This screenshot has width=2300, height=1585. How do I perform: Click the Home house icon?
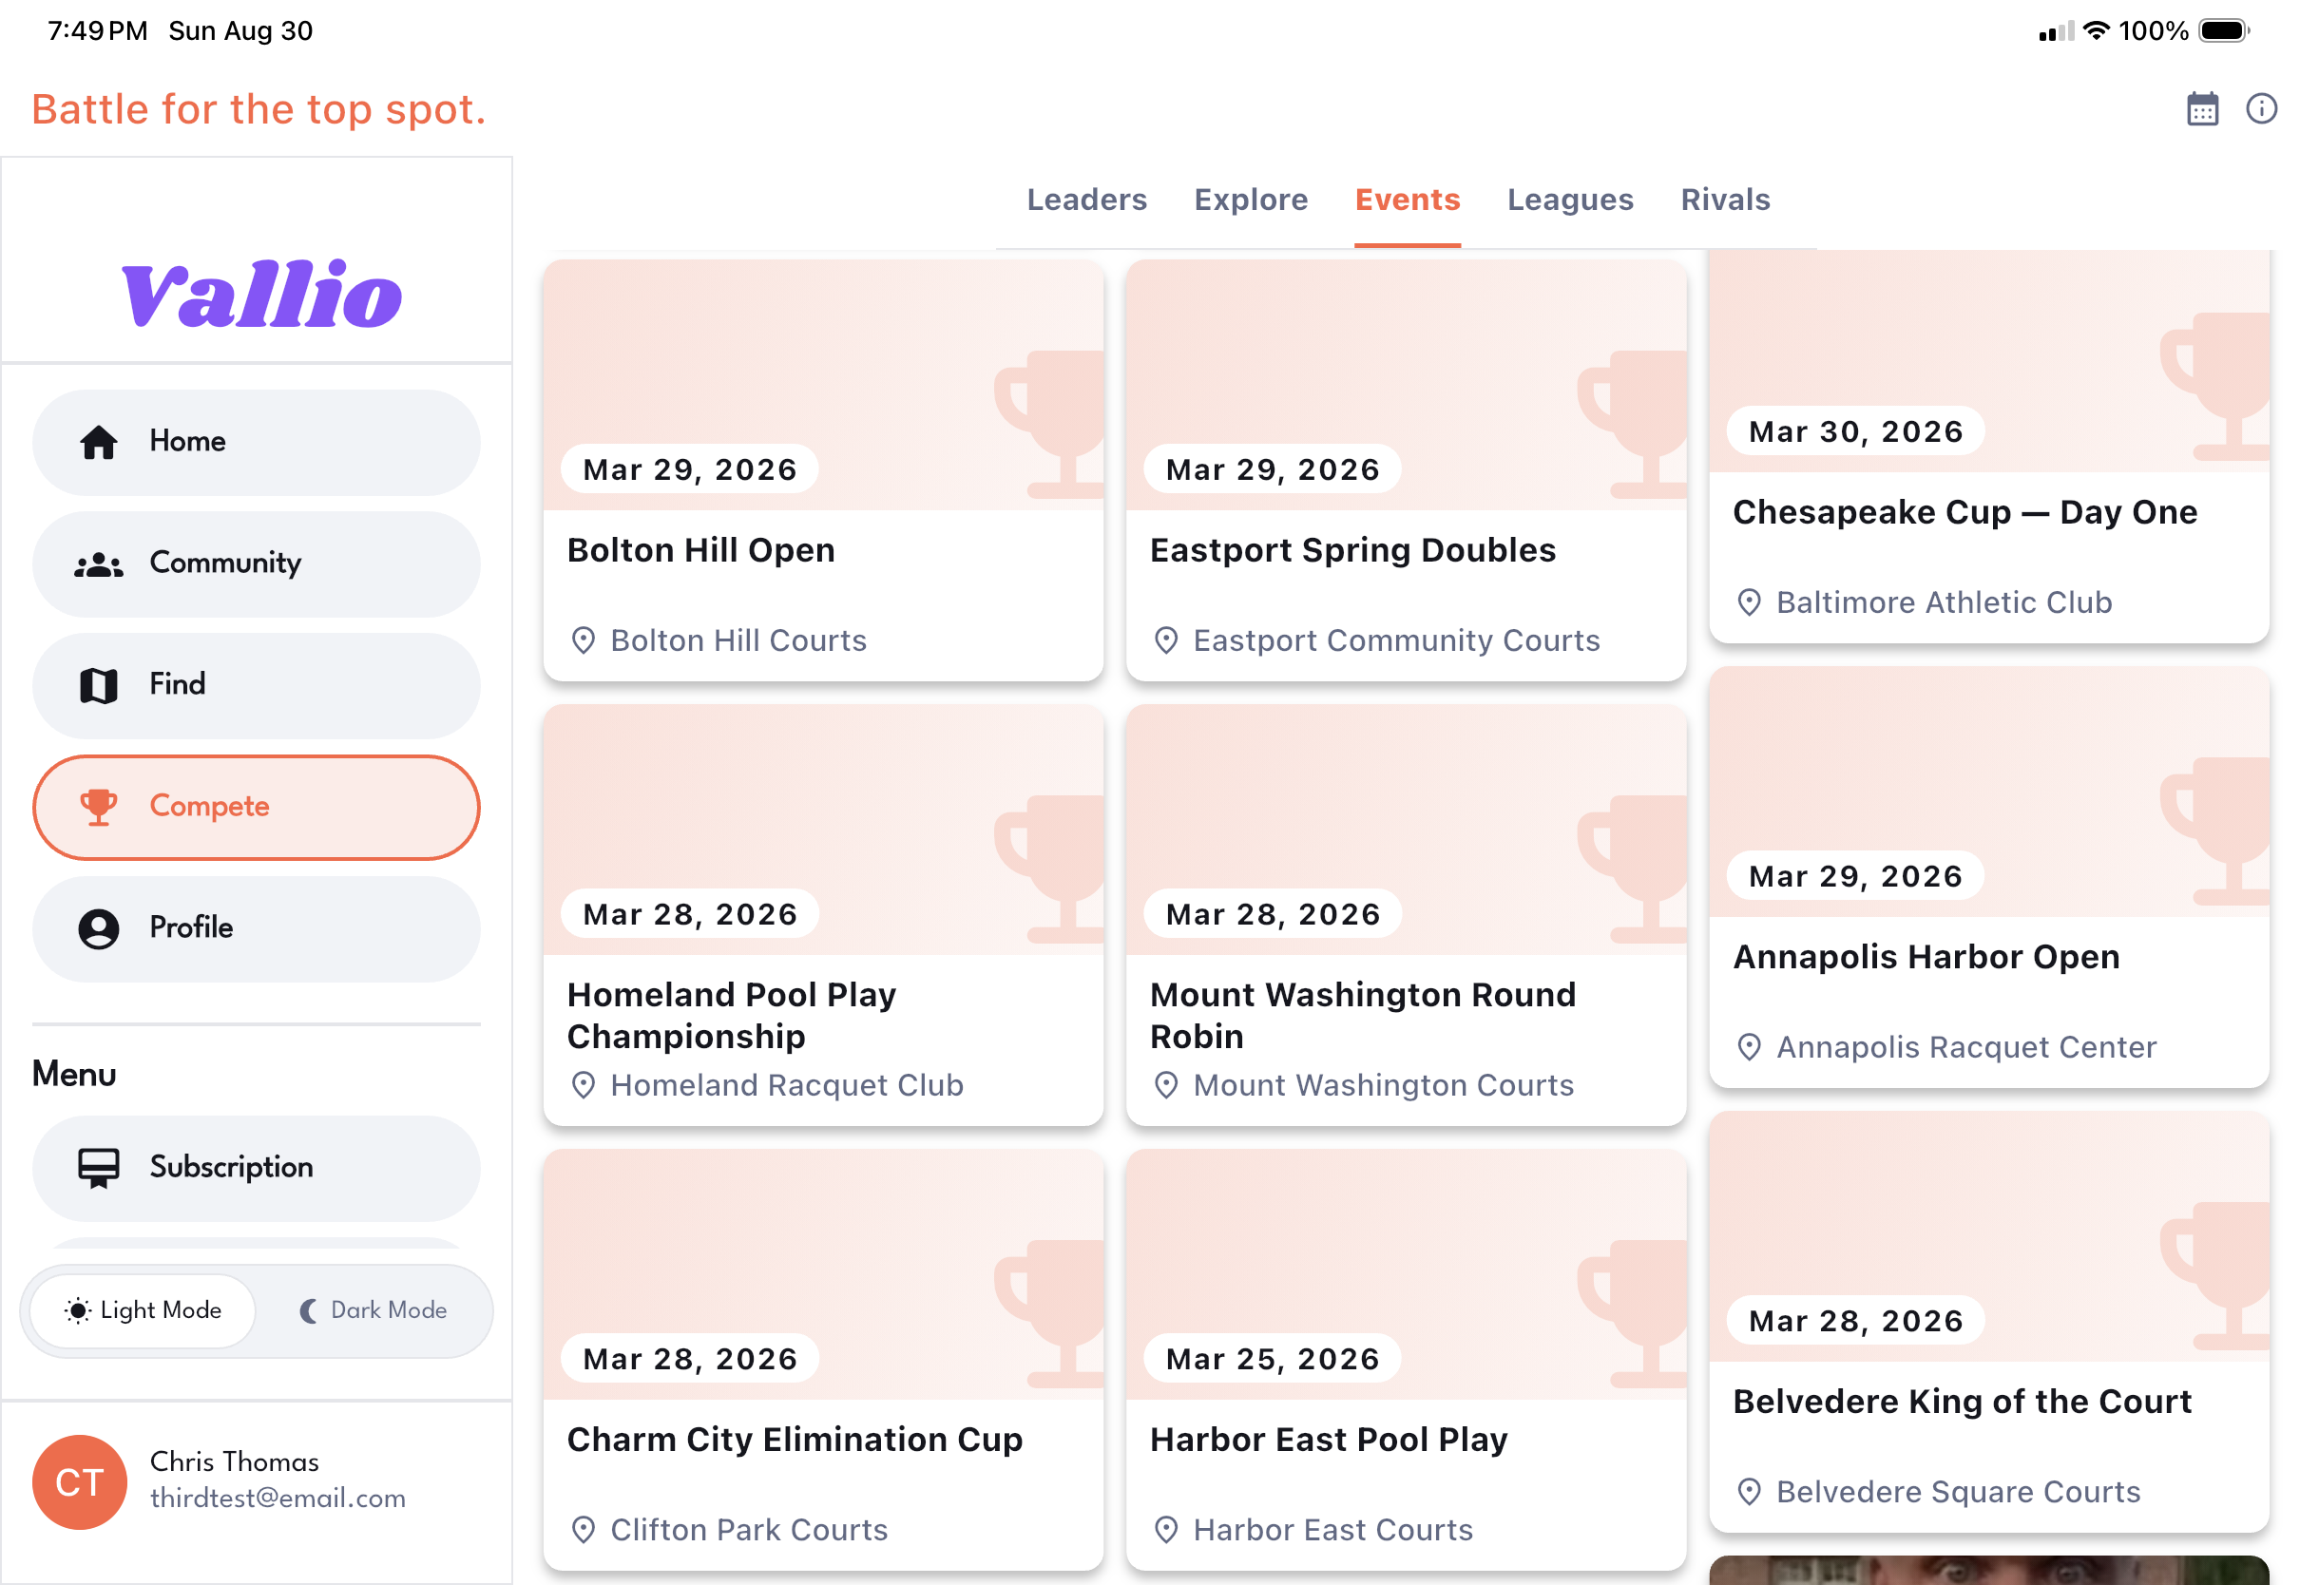(98, 442)
